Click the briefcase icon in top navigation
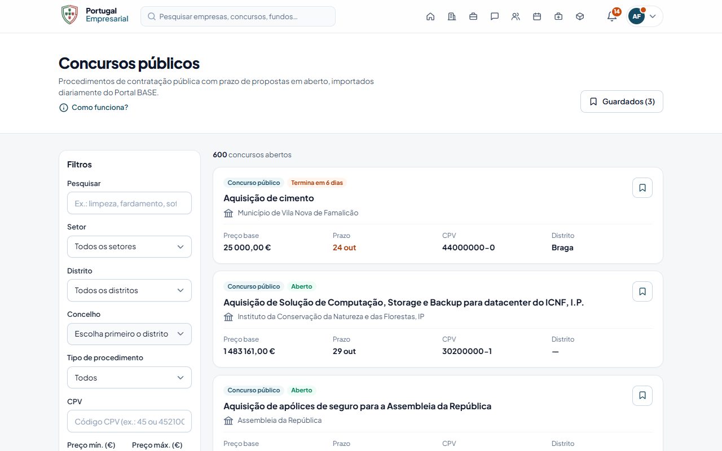722x451 pixels. click(x=473, y=16)
